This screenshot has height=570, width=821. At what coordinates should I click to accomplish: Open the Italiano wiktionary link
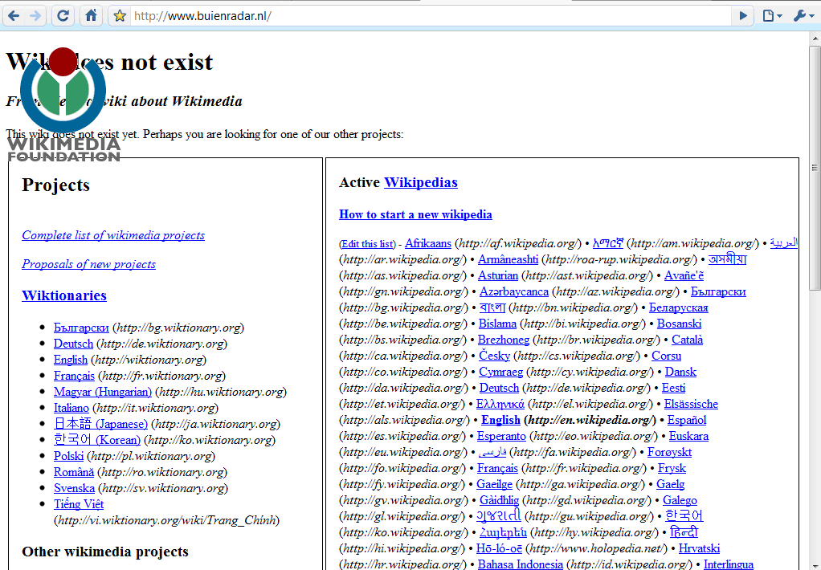[71, 408]
